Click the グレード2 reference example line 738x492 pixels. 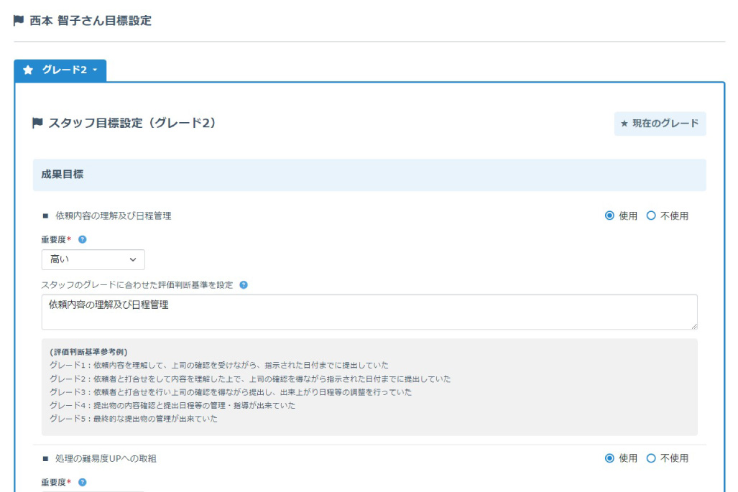[250, 379]
